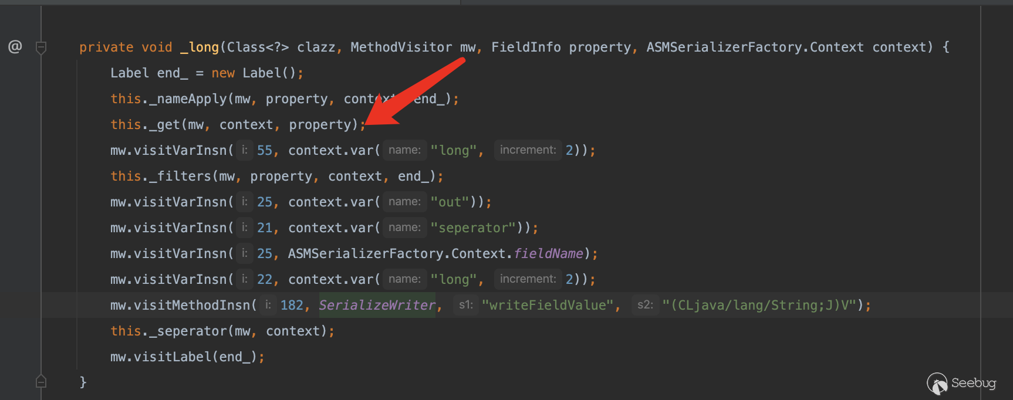Screen dimensions: 1013x400
Task: Click the "(CLjava/lang/String;J)V" descriptor string
Action: point(759,305)
